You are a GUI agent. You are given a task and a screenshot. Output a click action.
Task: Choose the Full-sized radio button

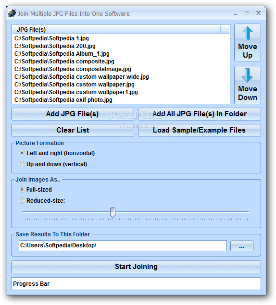(22, 189)
